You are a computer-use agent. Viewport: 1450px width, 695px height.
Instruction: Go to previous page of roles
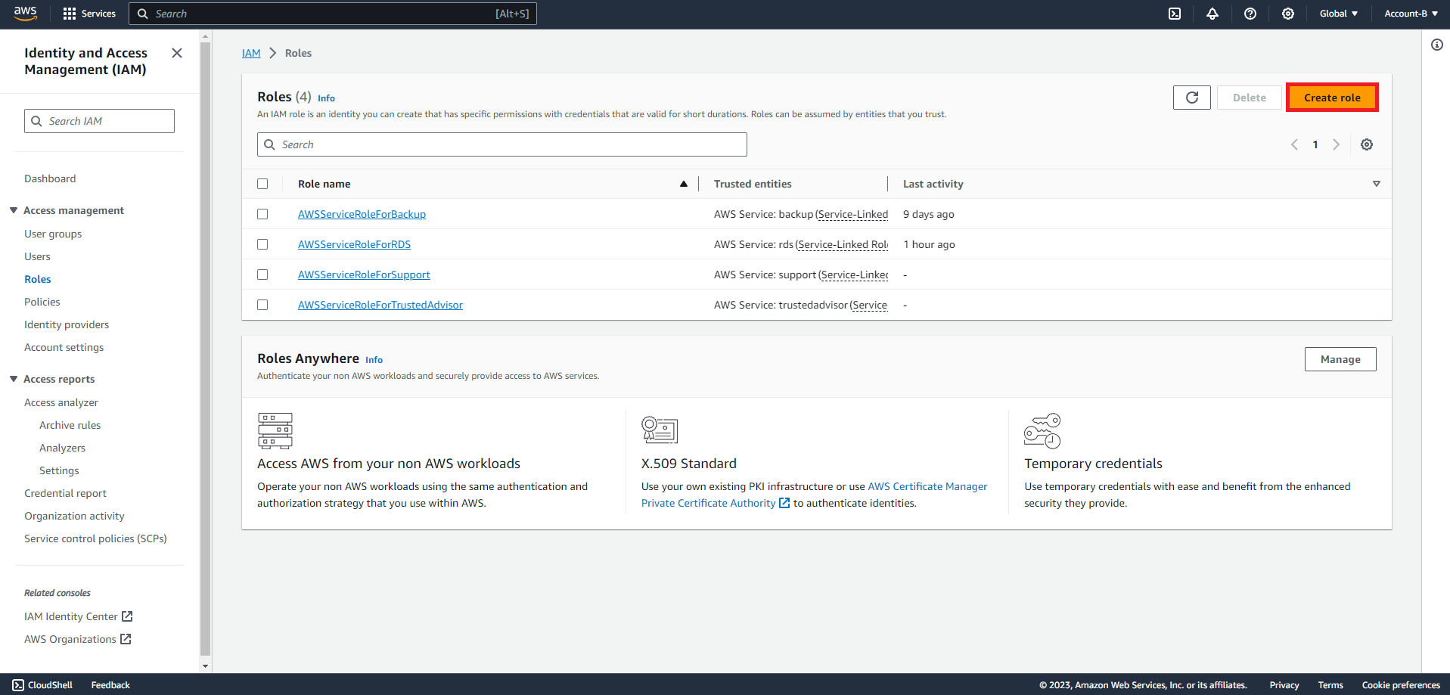click(x=1294, y=144)
